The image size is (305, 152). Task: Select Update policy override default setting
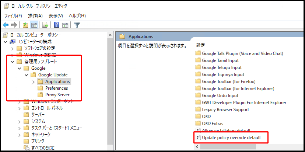click(x=231, y=138)
